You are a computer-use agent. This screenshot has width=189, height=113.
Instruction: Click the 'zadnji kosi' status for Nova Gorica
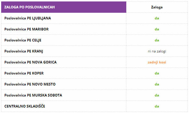point(157,62)
